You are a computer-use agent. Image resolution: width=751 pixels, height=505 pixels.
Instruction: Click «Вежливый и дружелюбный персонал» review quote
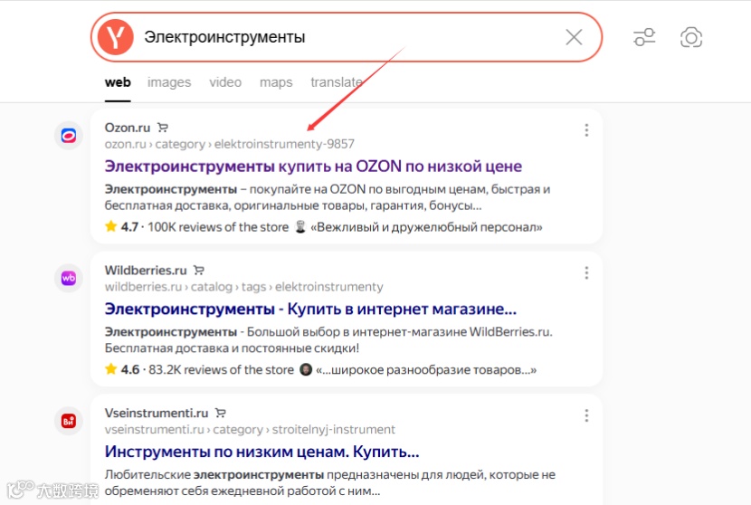click(x=426, y=227)
